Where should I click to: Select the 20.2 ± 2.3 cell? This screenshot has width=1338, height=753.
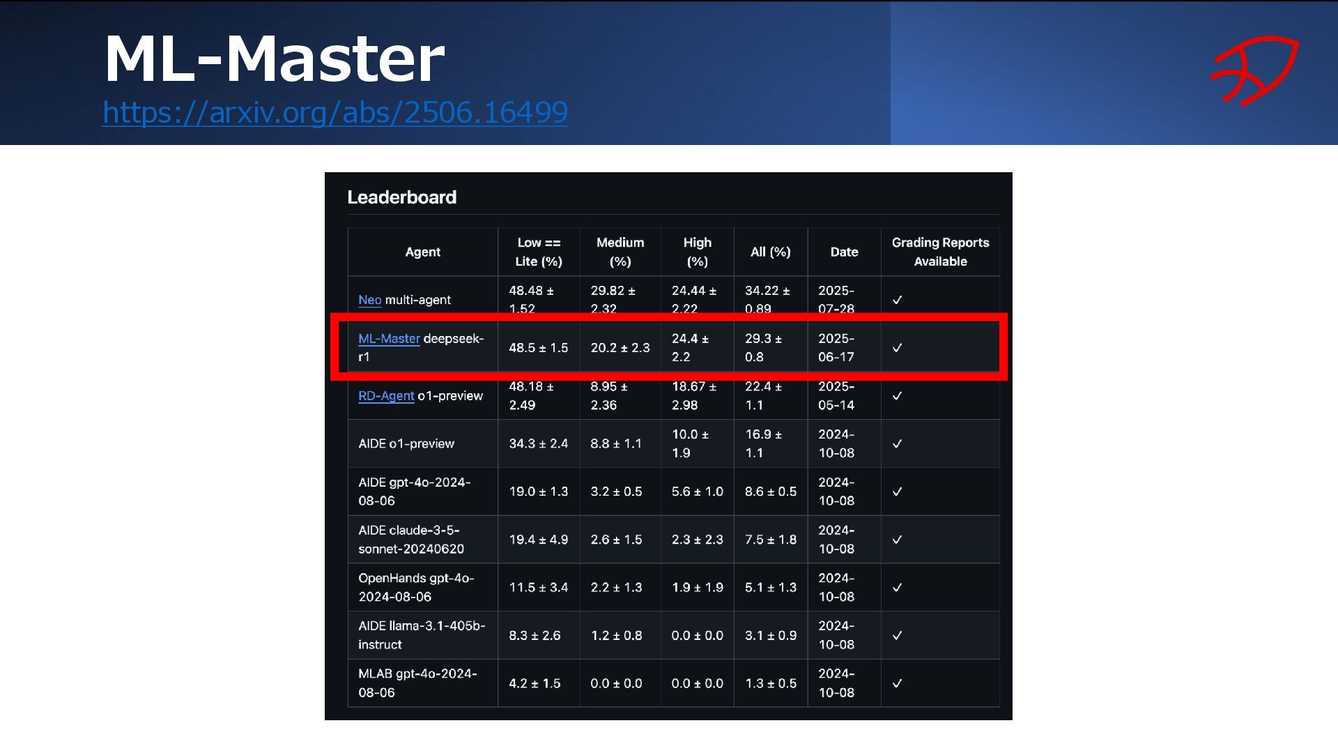tap(620, 347)
